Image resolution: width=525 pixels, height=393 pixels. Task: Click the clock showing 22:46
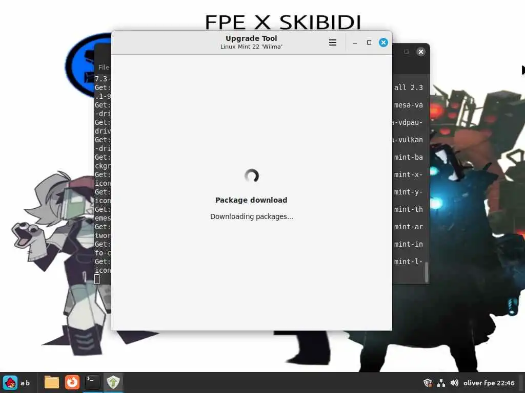pos(506,383)
